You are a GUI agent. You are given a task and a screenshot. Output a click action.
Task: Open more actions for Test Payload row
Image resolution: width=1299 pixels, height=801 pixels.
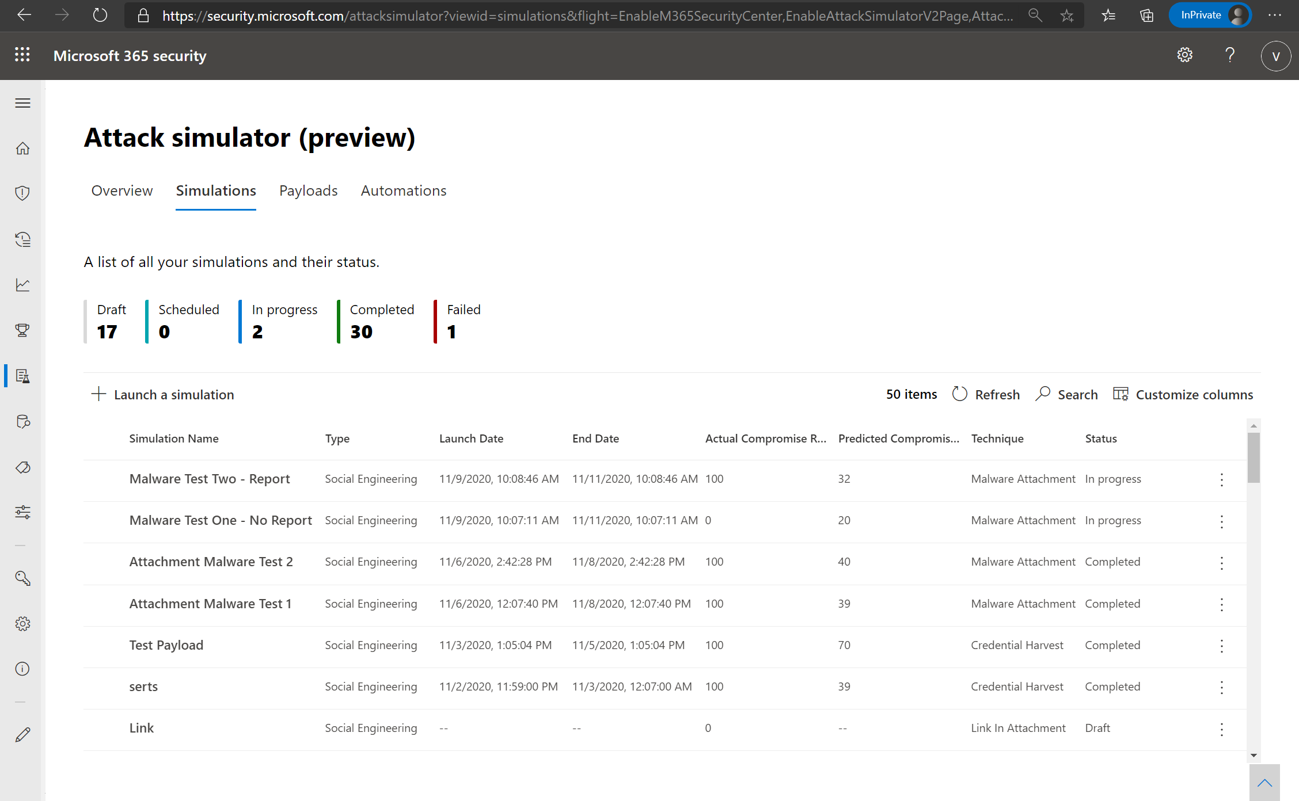[1221, 646]
